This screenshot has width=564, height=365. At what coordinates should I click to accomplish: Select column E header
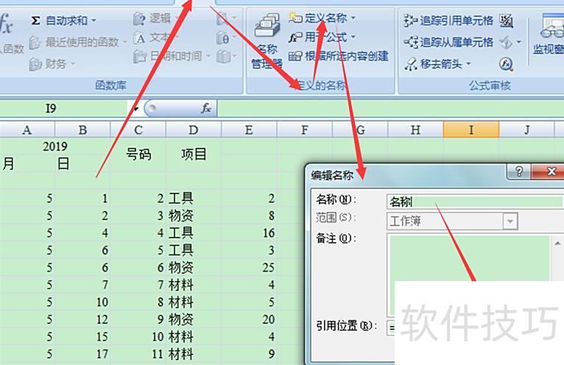coord(249,130)
